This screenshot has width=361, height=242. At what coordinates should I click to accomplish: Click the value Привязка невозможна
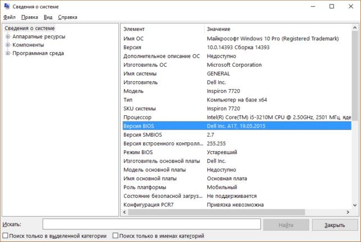(x=235, y=204)
